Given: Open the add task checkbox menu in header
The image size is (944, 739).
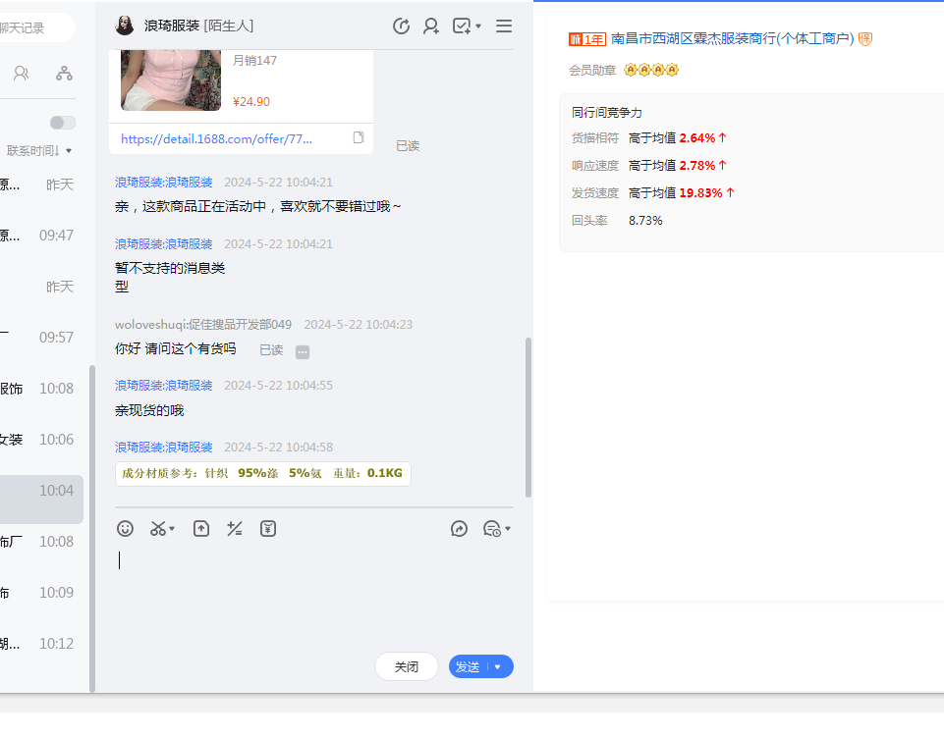Looking at the screenshot, I should point(466,26).
